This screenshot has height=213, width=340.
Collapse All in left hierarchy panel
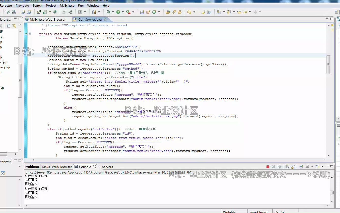(x=8, y=26)
